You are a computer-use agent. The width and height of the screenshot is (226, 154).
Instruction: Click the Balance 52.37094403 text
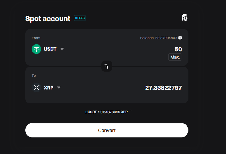(158, 38)
